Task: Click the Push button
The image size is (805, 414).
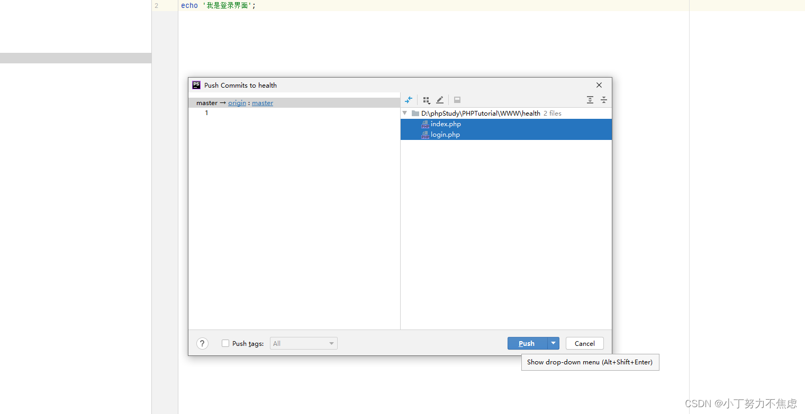Action: pos(527,343)
